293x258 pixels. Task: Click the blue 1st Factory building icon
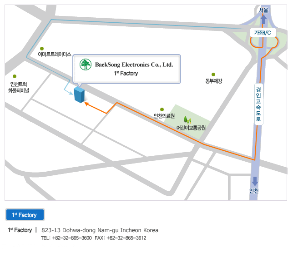tap(79, 94)
